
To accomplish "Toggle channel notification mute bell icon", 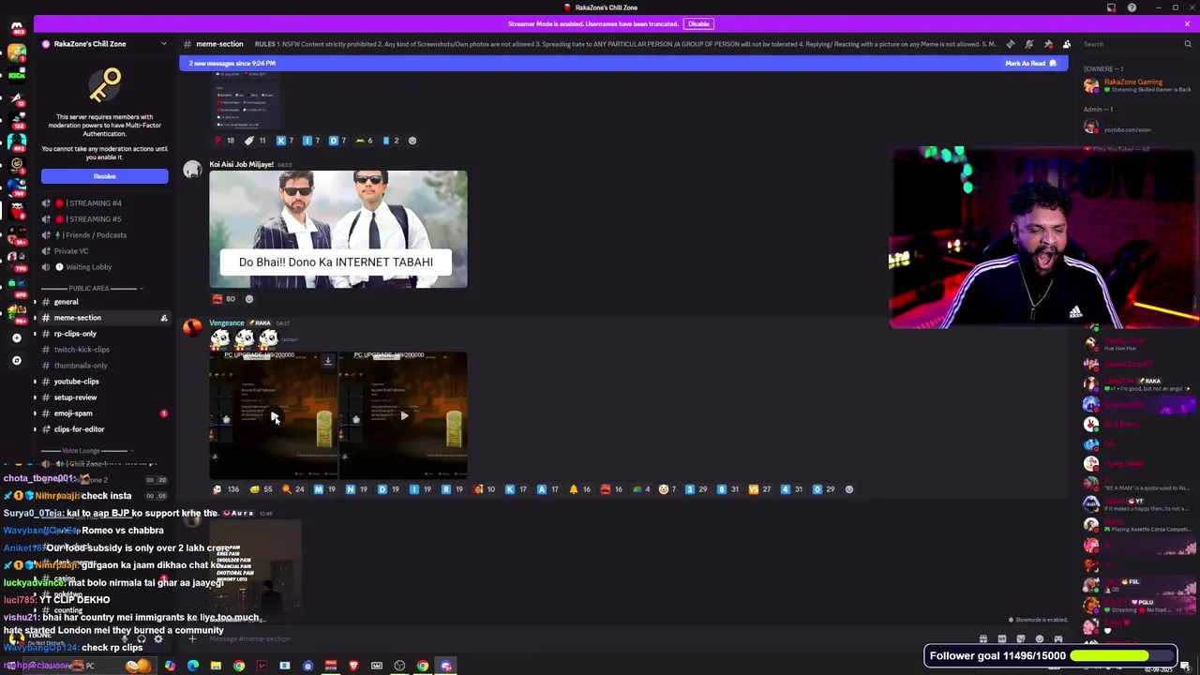I will tap(1028, 44).
